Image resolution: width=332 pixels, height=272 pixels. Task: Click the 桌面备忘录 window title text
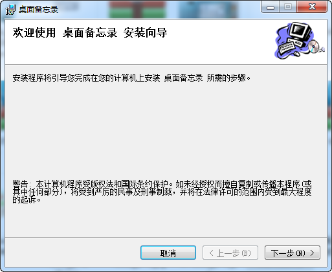point(39,10)
